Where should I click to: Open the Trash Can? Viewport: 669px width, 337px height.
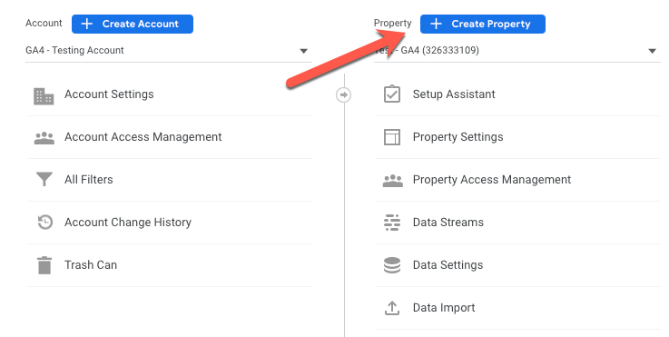pos(170,265)
